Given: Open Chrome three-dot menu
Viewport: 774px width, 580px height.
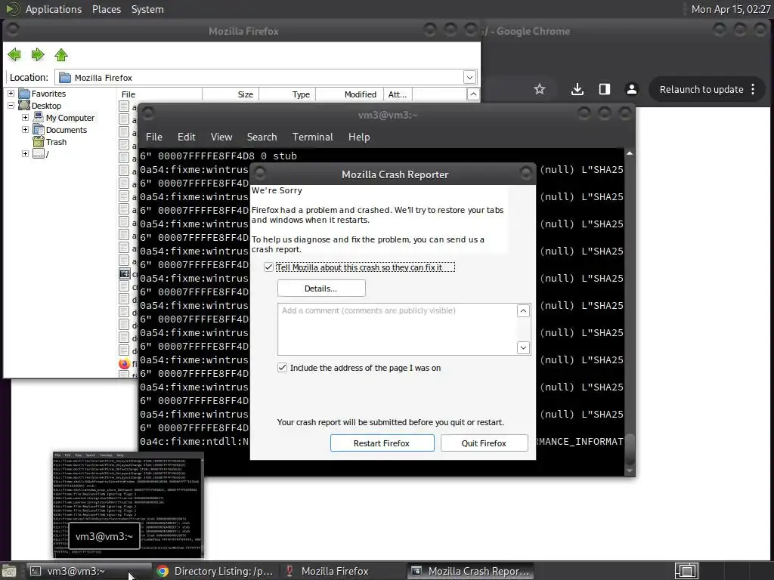Looking at the screenshot, I should pyautogui.click(x=753, y=89).
